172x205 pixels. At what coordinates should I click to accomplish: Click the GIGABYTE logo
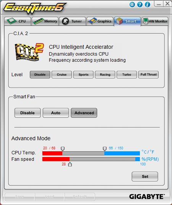(147, 197)
